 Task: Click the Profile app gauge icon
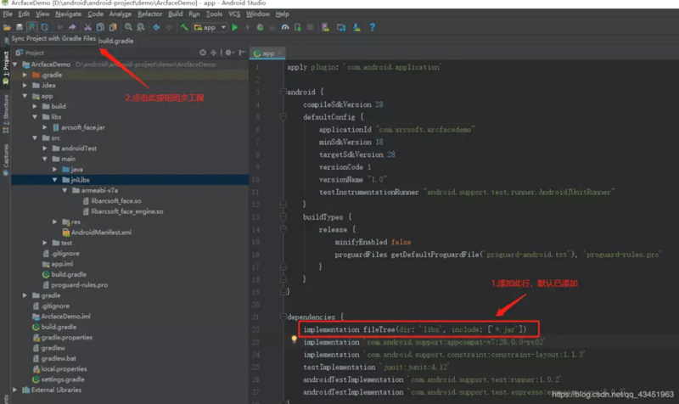coord(285,27)
